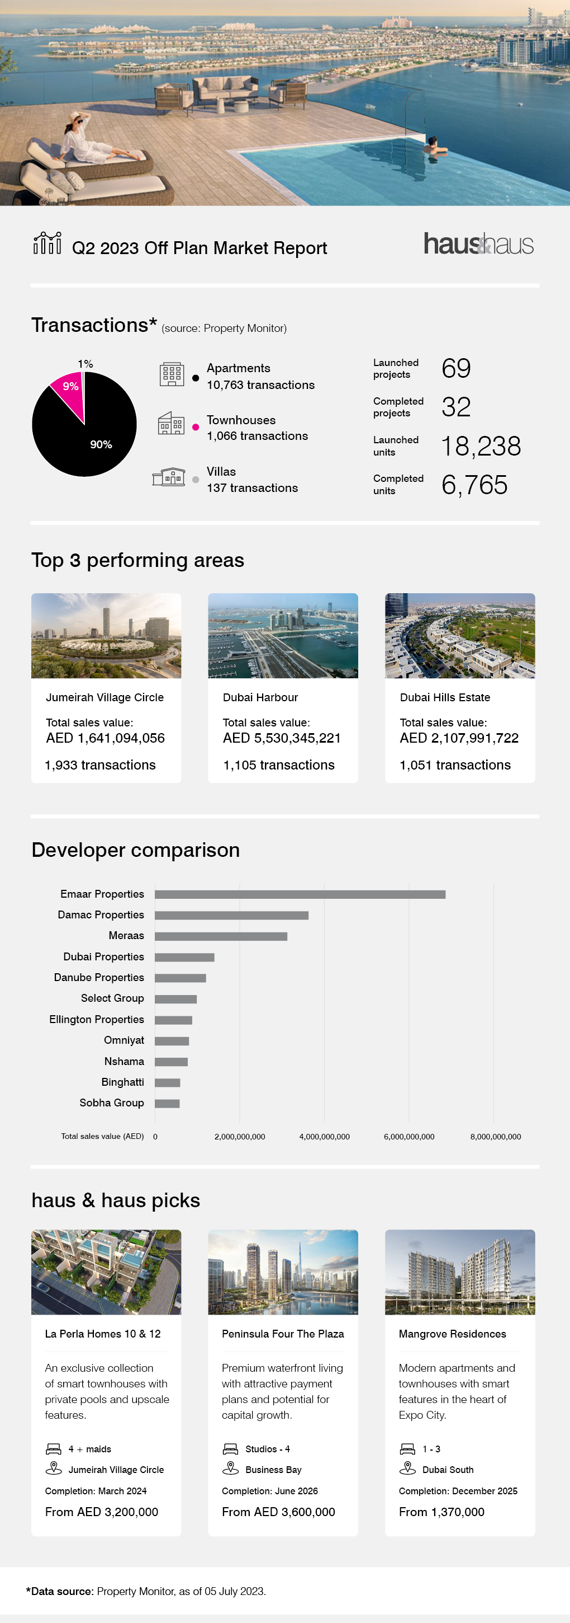
Task: Click Completion: June 2026 text
Action: click(x=269, y=1491)
